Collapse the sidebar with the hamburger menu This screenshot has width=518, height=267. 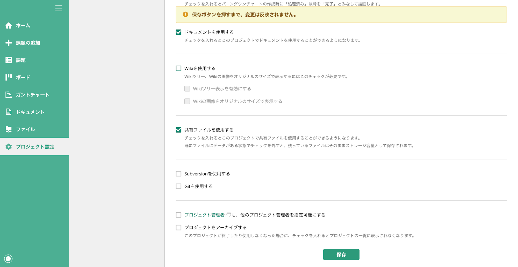(x=59, y=8)
